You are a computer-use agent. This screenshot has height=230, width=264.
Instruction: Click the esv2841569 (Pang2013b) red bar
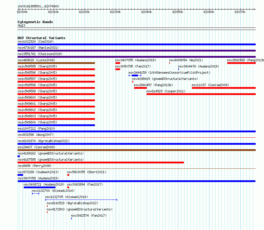[x=241, y=63]
